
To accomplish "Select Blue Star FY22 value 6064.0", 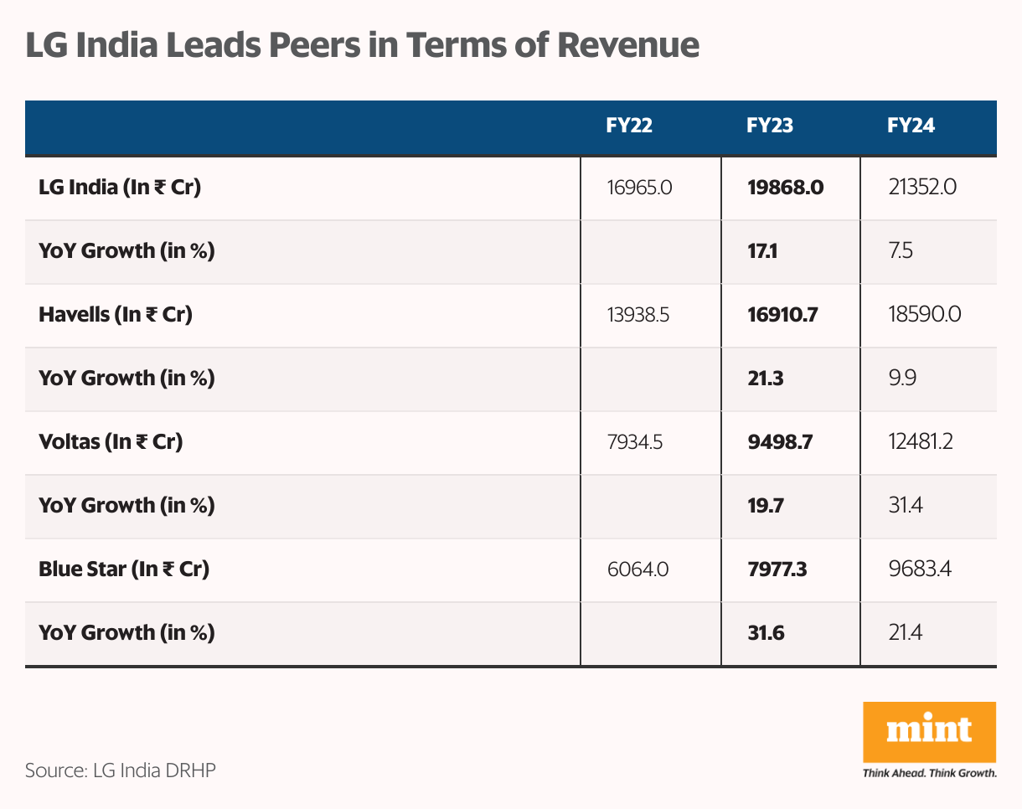I will pyautogui.click(x=637, y=569).
